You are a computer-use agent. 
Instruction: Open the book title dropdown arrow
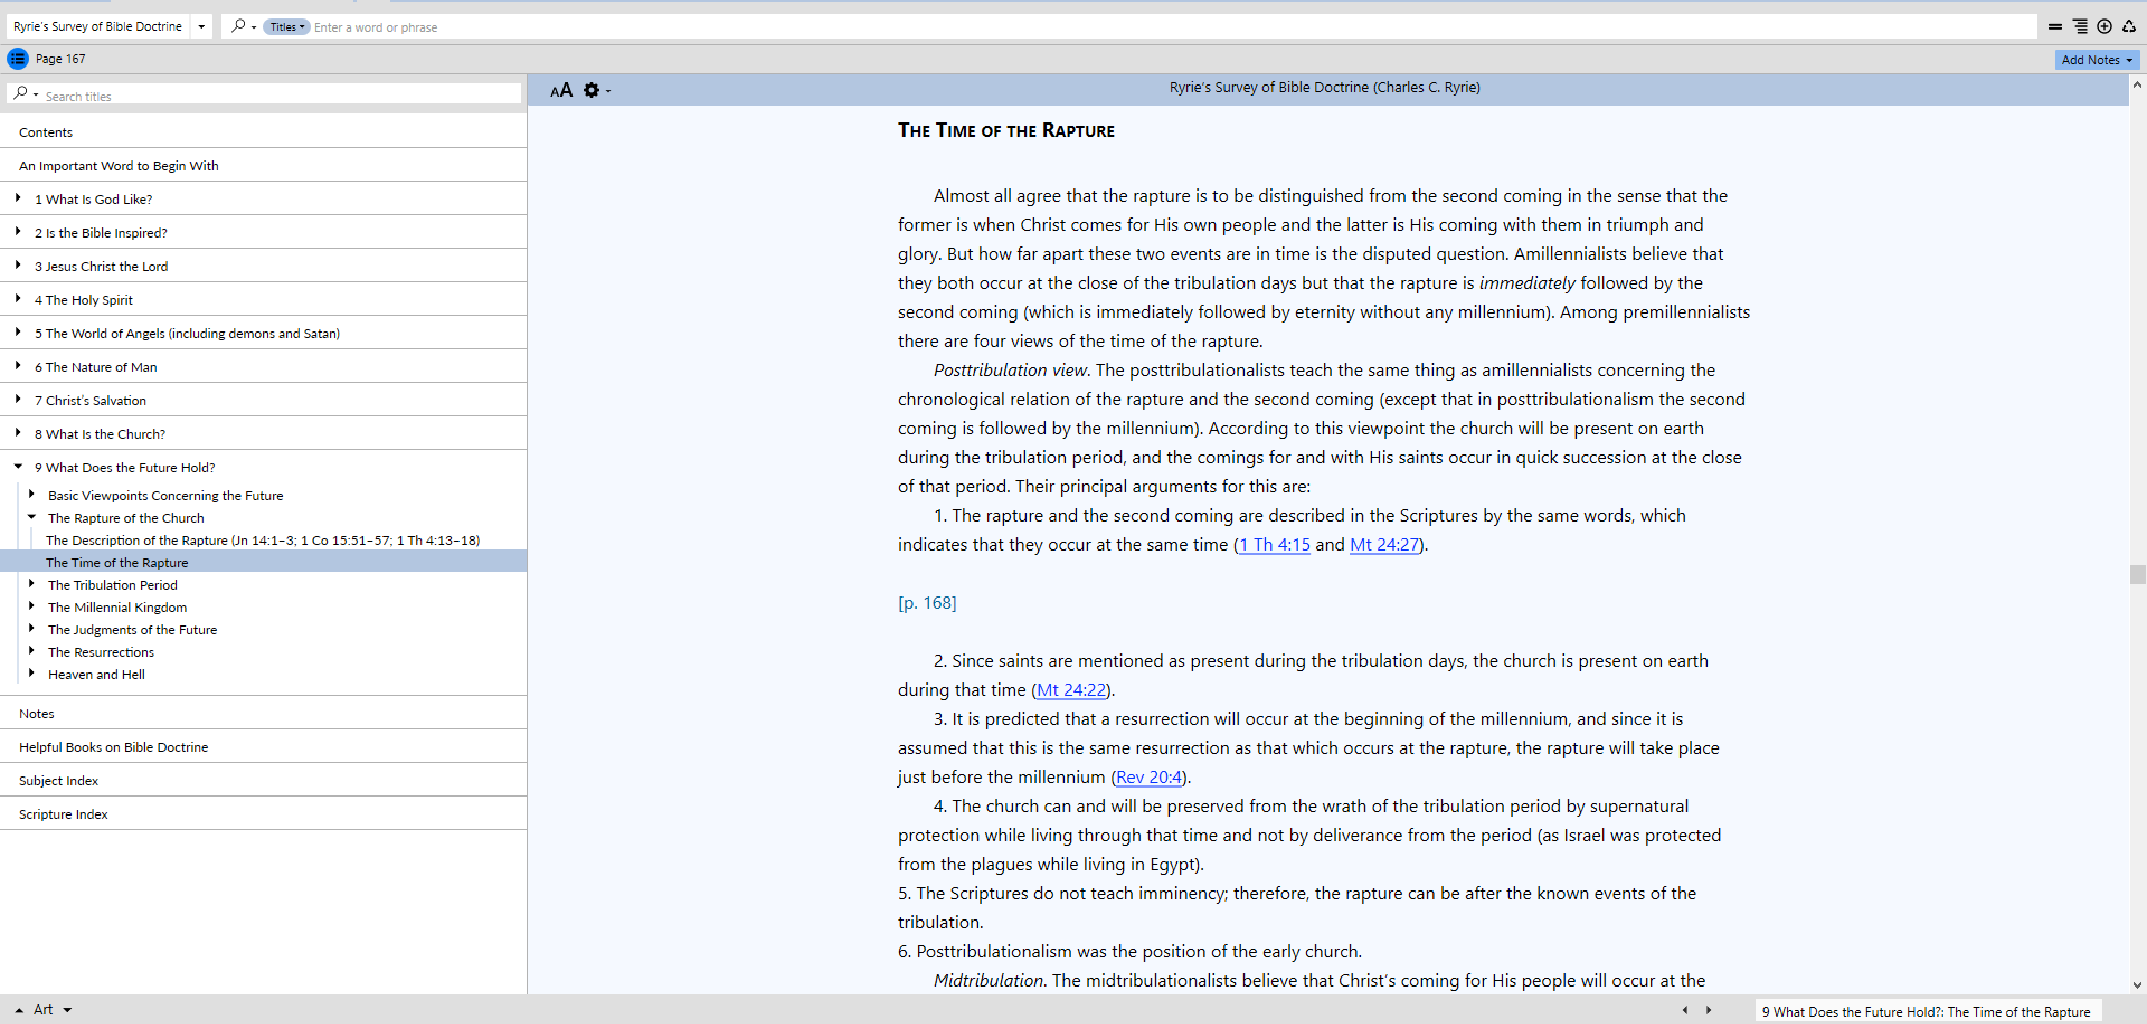tap(201, 26)
